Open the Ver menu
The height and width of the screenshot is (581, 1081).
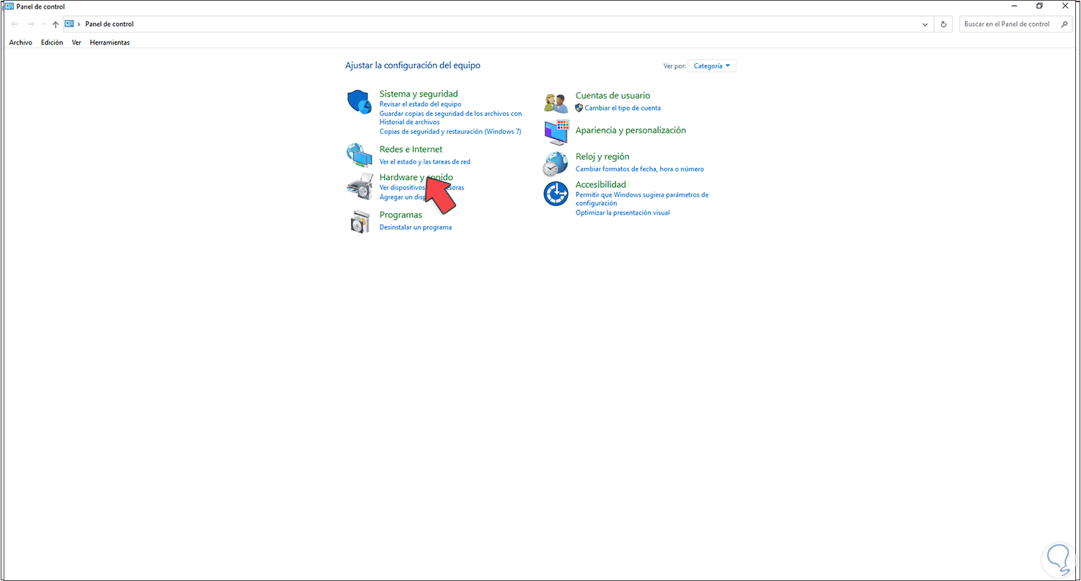click(x=76, y=42)
